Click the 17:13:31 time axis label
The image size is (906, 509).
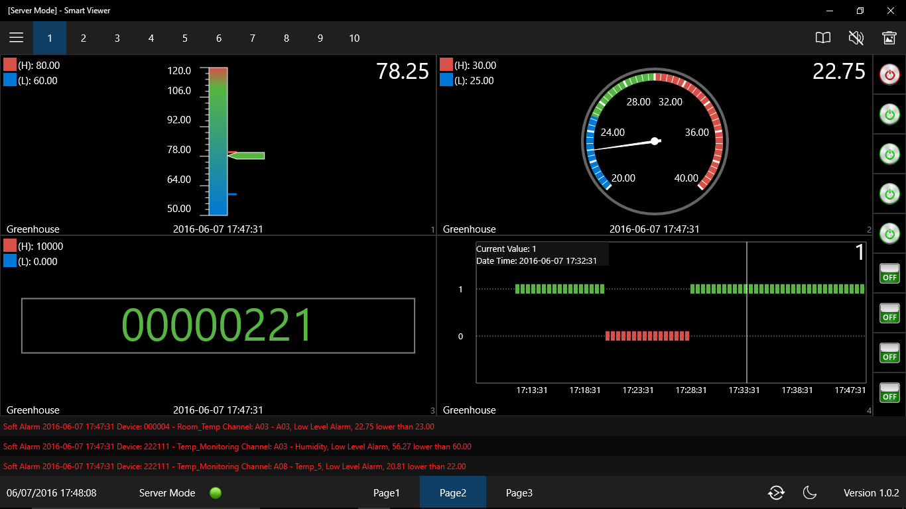click(532, 390)
